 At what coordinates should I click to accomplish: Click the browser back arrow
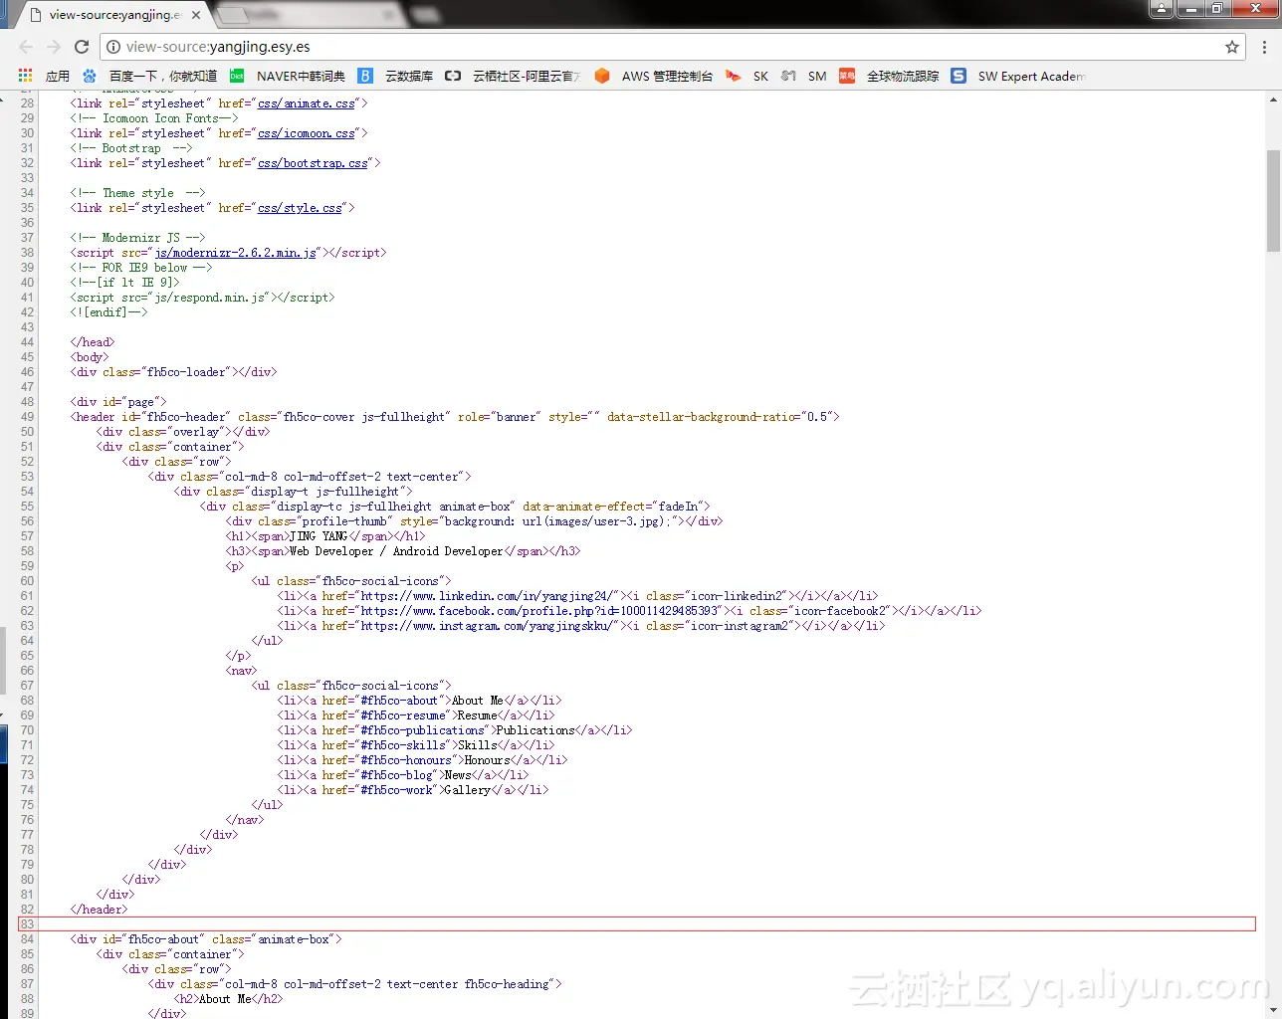coord(26,47)
